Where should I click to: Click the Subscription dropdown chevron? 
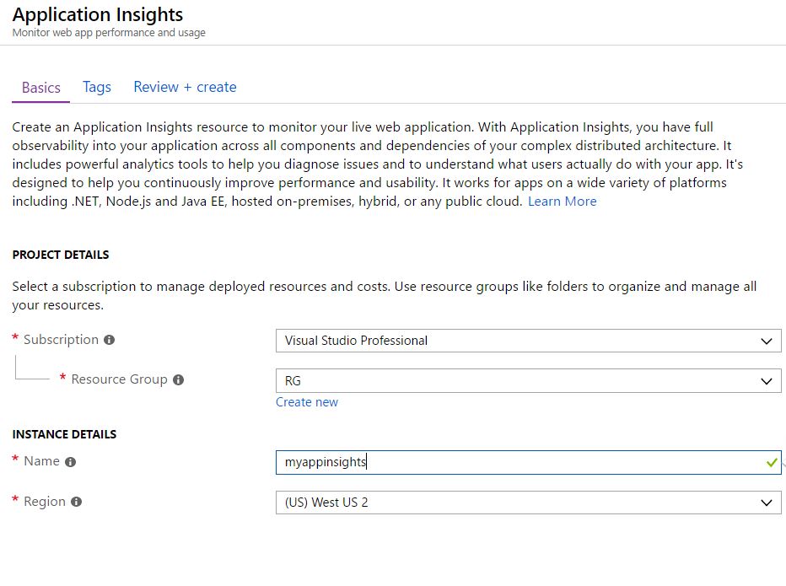coord(767,341)
